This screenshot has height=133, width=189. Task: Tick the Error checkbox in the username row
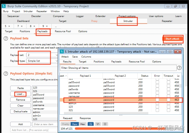pyautogui.click(x=157, y=93)
